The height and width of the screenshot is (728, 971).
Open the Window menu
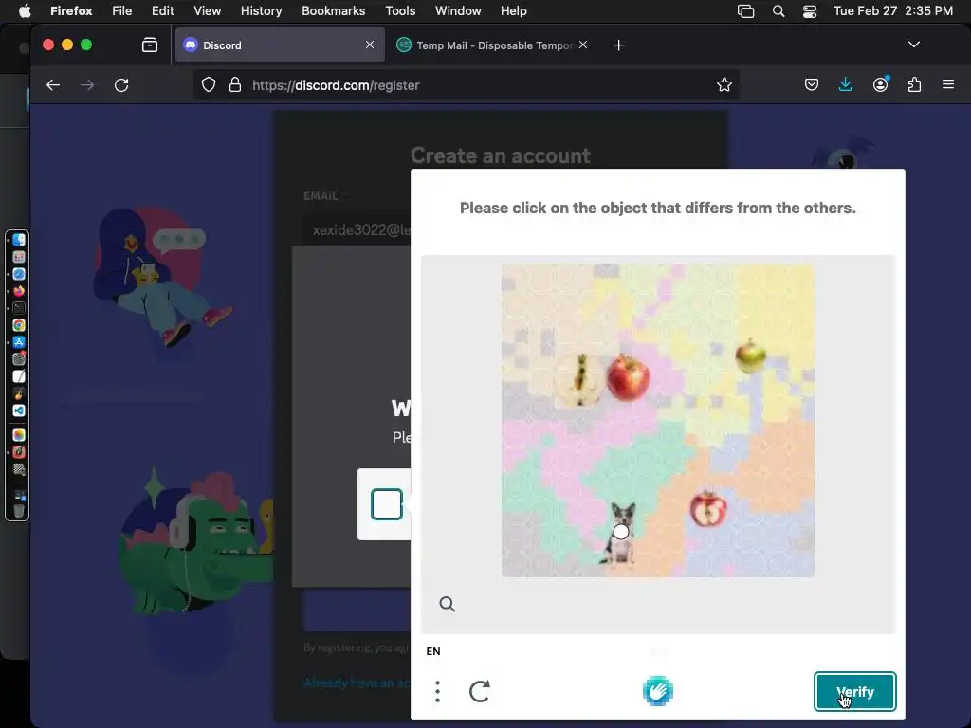pos(458,10)
